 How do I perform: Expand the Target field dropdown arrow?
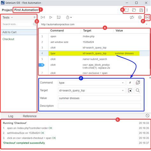click(123, 90)
